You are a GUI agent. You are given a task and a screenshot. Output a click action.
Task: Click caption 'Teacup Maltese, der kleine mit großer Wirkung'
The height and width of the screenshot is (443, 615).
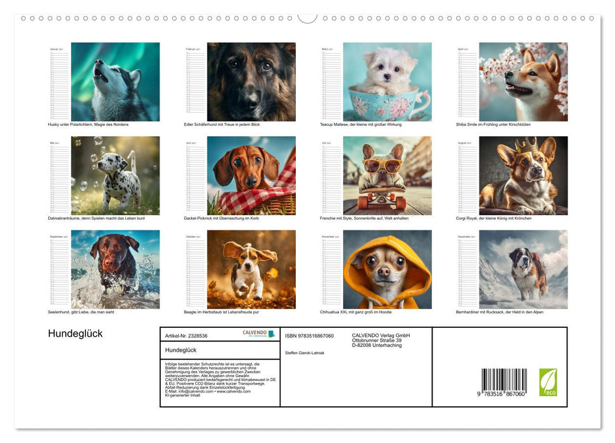(x=361, y=124)
